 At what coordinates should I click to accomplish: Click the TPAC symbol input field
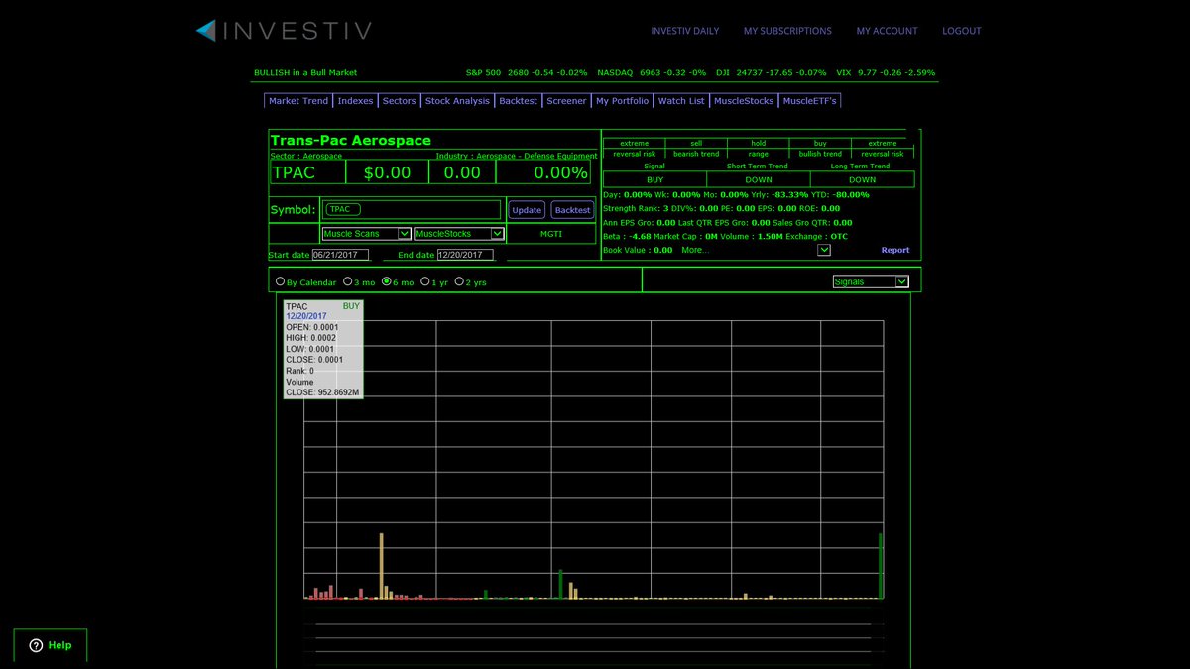click(x=412, y=209)
